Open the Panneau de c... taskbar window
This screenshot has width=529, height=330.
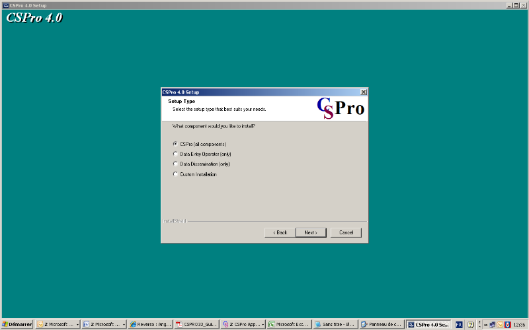(382, 324)
